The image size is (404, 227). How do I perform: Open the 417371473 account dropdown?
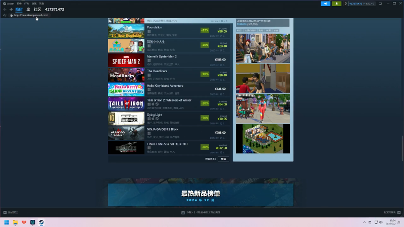pos(362,4)
